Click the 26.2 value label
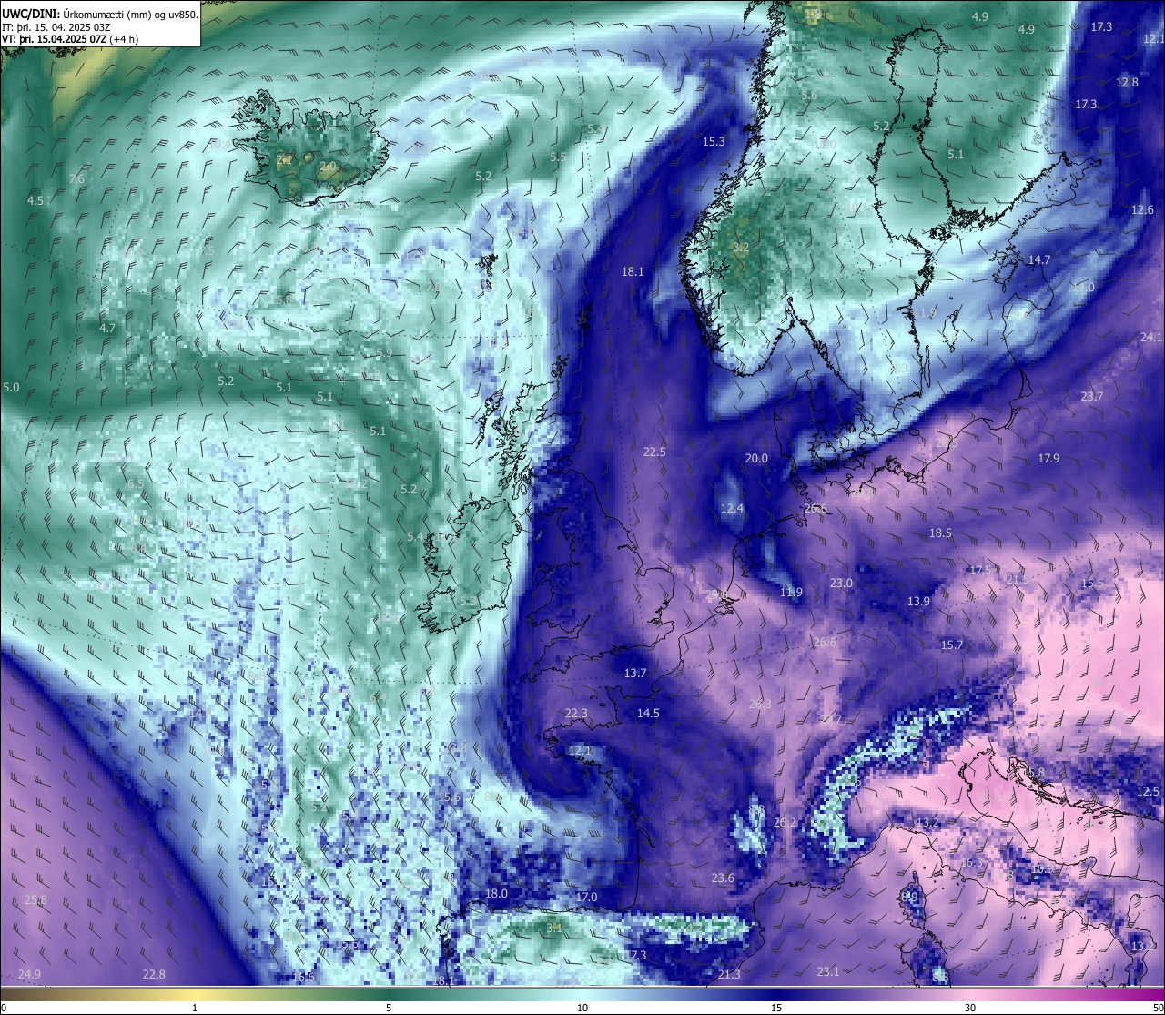The image size is (1165, 1015). point(785,822)
